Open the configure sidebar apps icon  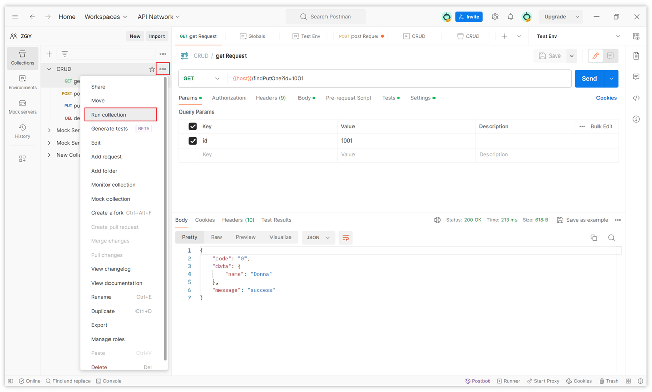[22, 159]
